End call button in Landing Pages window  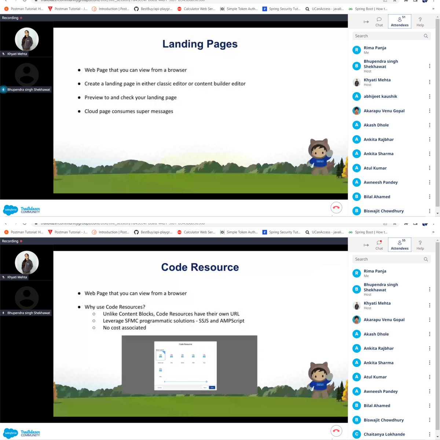[x=336, y=208]
